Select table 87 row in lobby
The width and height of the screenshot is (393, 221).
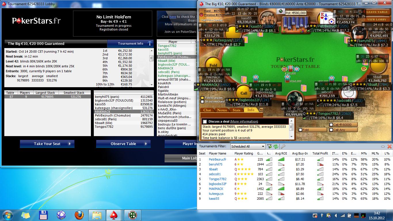pos(47,97)
